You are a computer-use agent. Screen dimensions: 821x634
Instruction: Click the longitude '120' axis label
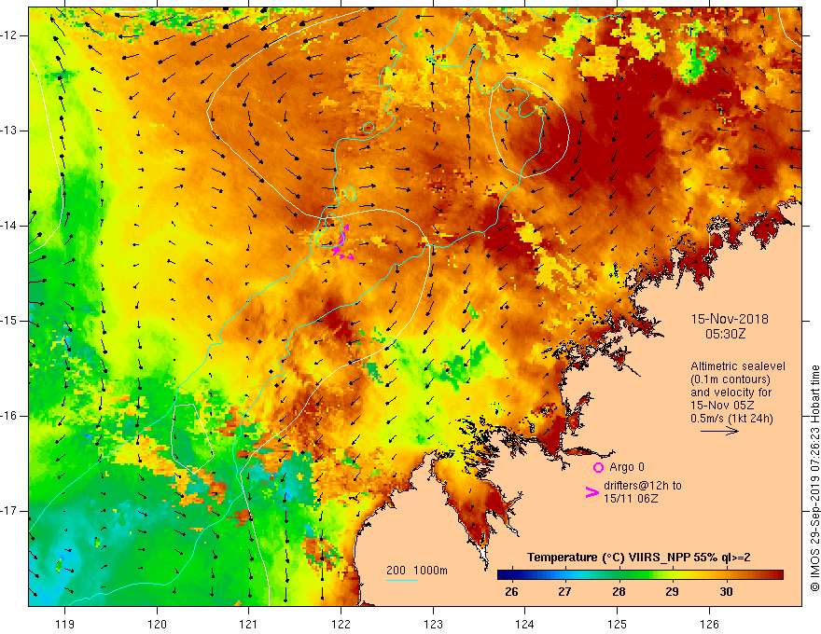coord(157,624)
